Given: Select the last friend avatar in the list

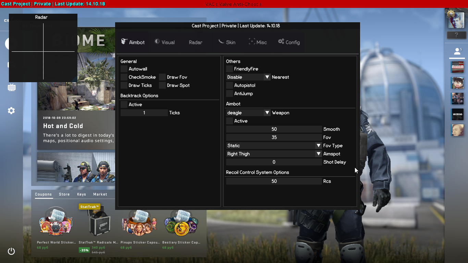Looking at the screenshot, I should (457, 130).
